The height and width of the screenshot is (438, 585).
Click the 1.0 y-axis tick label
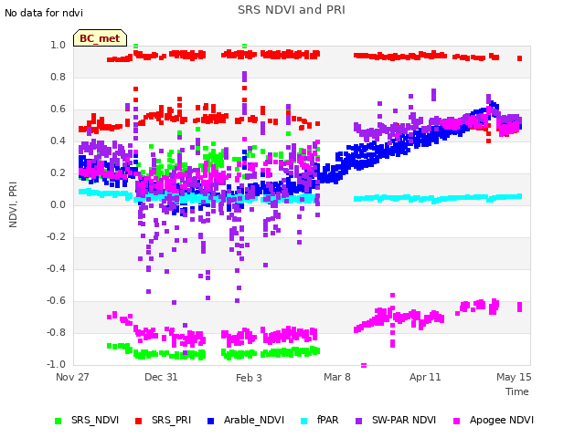[58, 45]
